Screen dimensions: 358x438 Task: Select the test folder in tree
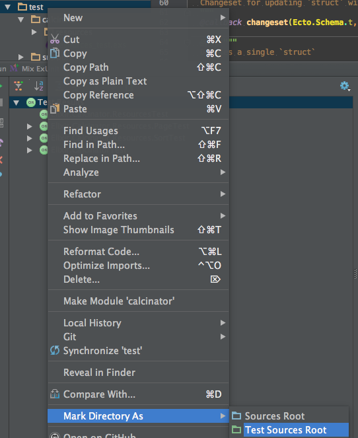click(x=31, y=7)
